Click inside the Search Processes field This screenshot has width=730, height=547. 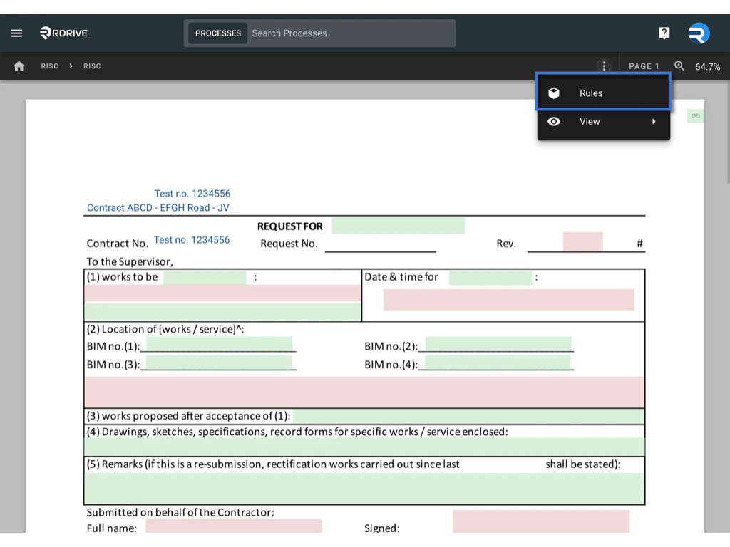pyautogui.click(x=349, y=33)
